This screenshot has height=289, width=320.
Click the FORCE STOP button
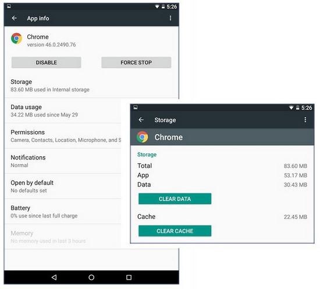point(136,62)
